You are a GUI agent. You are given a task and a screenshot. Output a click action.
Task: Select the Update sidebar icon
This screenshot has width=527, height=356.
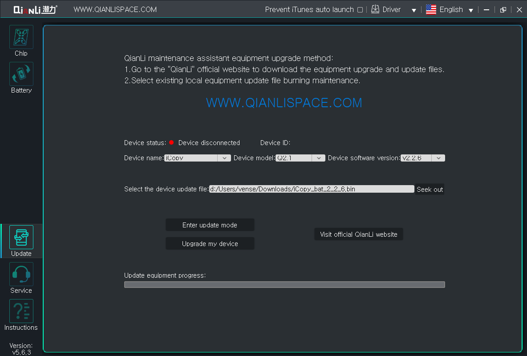pos(21,237)
